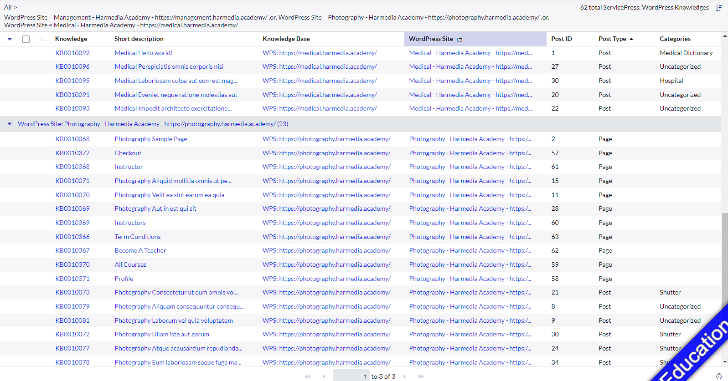Collapse the Photography WordPress Site group
The image size is (728, 381).
[x=10, y=124]
